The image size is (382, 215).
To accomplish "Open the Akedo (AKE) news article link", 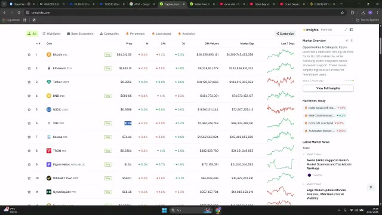I will click(x=329, y=164).
